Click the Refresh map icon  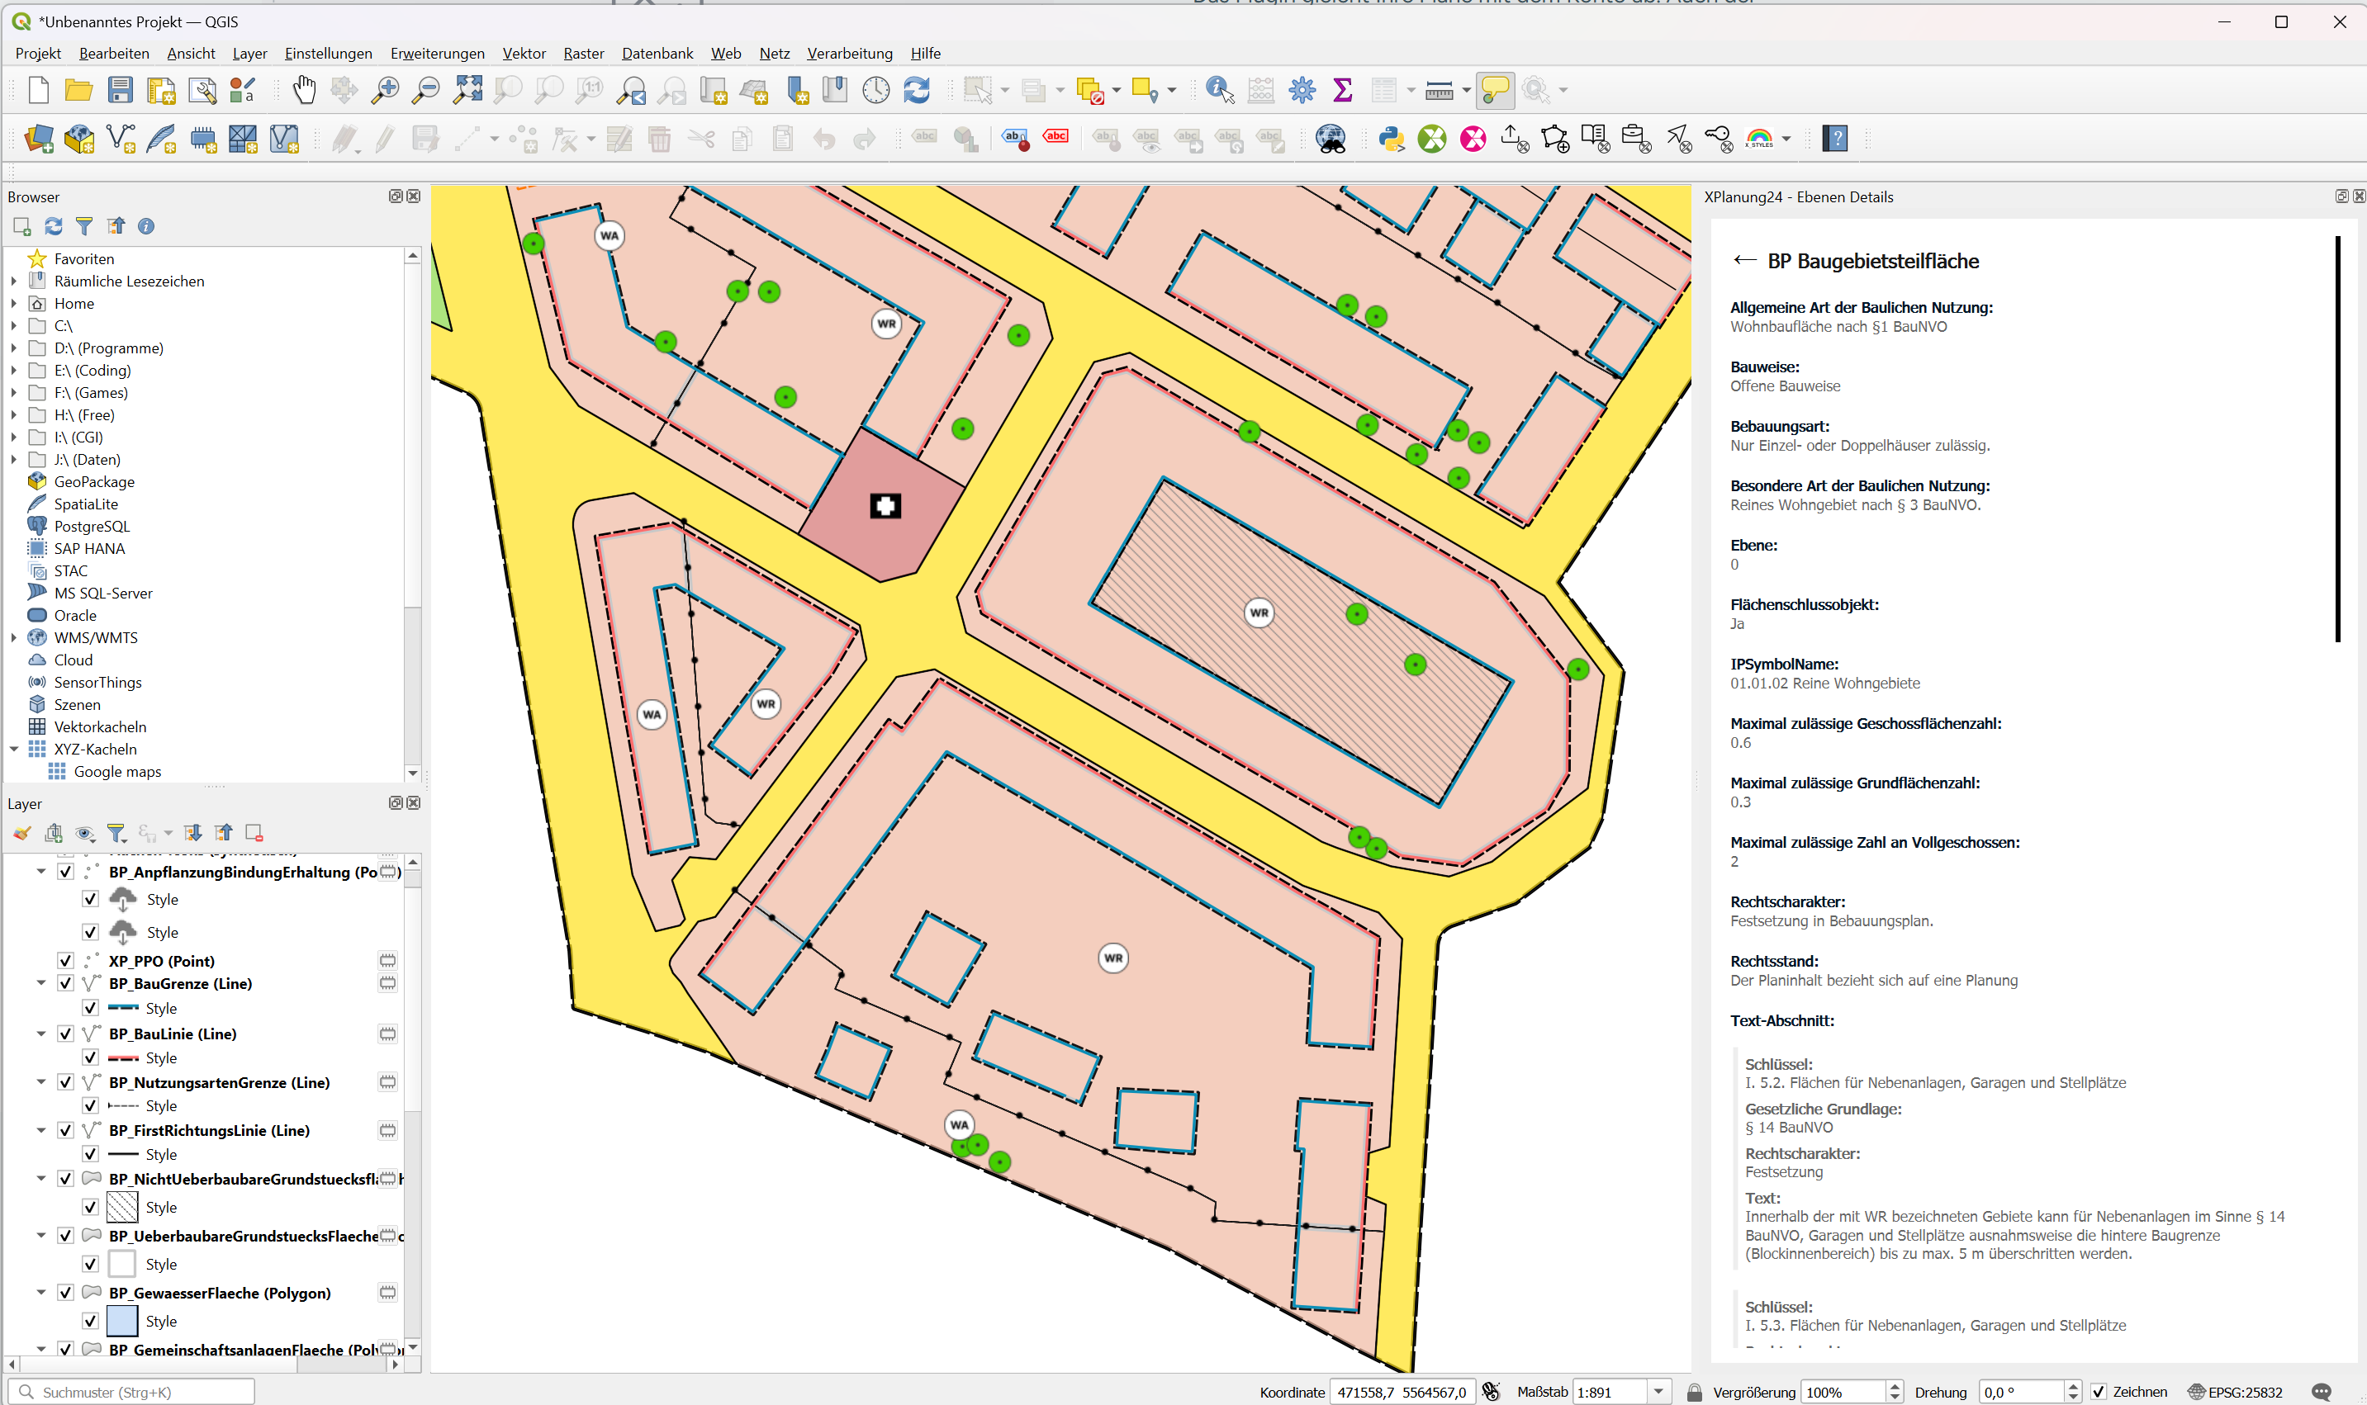click(916, 90)
